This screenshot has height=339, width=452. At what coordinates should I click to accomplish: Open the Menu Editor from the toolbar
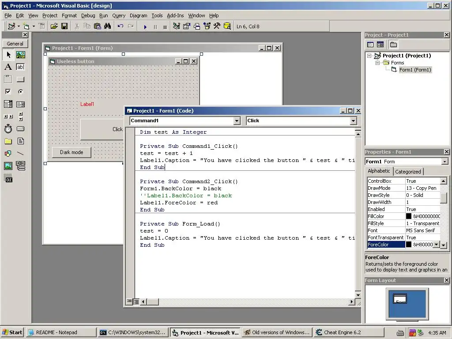tap(42, 26)
